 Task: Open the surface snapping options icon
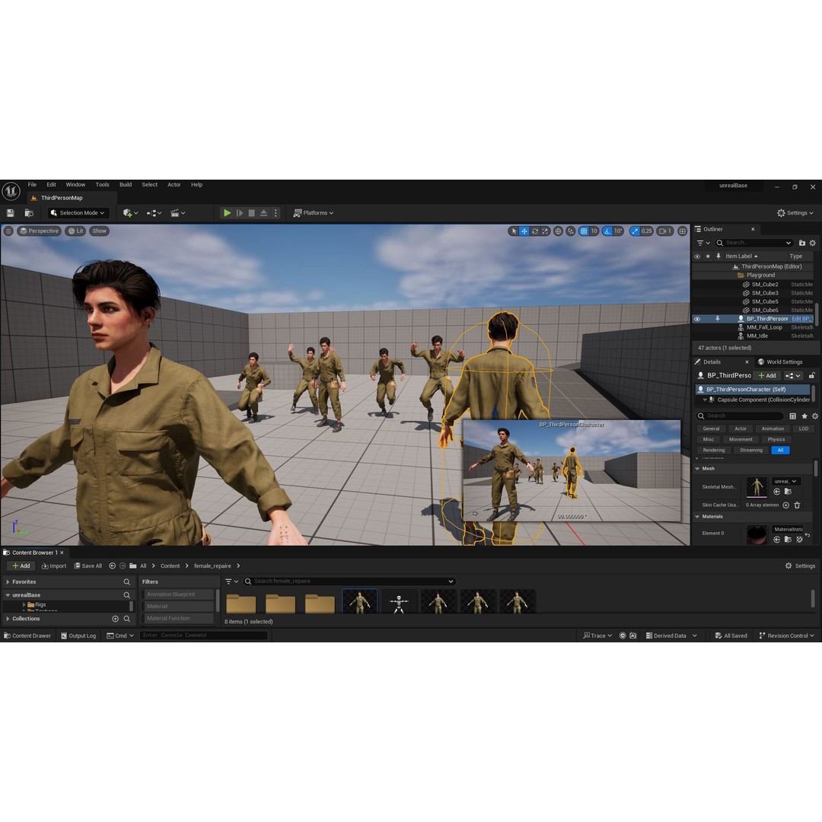pyautogui.click(x=570, y=231)
